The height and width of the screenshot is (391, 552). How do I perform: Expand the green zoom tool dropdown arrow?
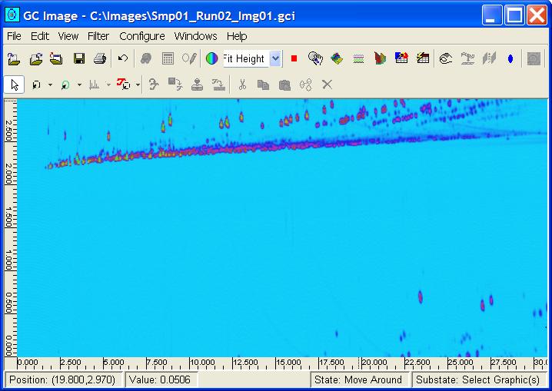[x=79, y=84]
